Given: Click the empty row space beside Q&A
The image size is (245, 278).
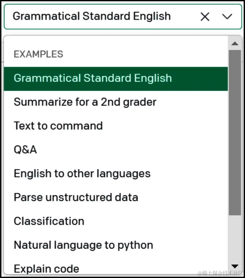Looking at the screenshot, I should click(133, 149).
